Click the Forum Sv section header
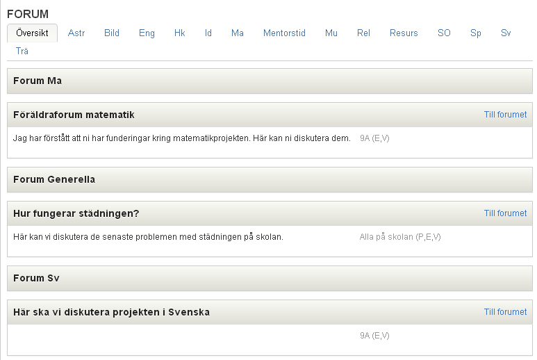 point(270,278)
